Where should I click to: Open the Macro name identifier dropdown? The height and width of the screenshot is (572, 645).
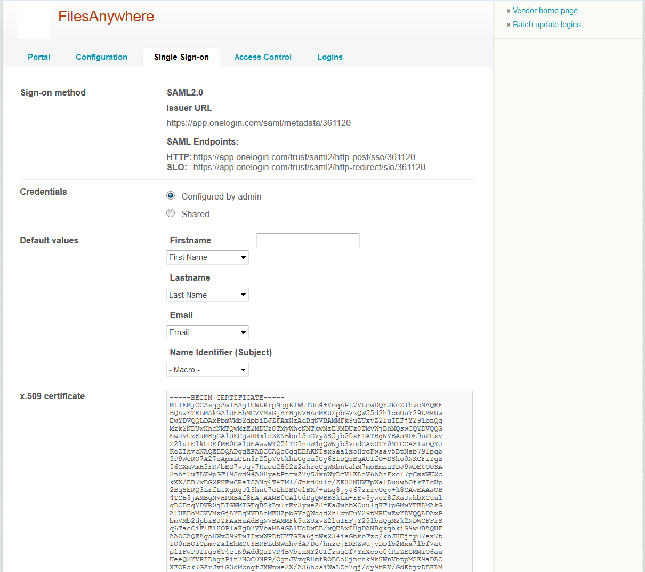click(207, 370)
